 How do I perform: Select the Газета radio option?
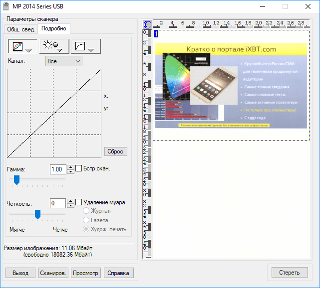86,220
